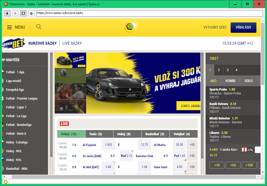Select the Basketbal (5) live tab
267x186 pixels.
pos(156,134)
